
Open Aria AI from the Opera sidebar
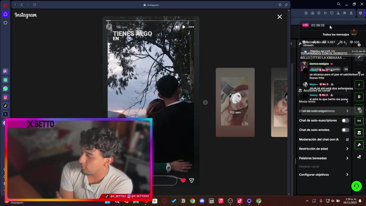pyautogui.click(x=5, y=71)
